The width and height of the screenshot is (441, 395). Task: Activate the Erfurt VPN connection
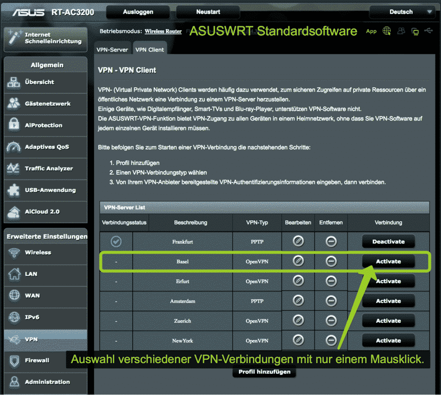pos(389,281)
